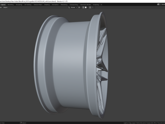Toggle proportional editing
Image resolution: width=165 pixels, height=124 pixels.
coord(90,8)
